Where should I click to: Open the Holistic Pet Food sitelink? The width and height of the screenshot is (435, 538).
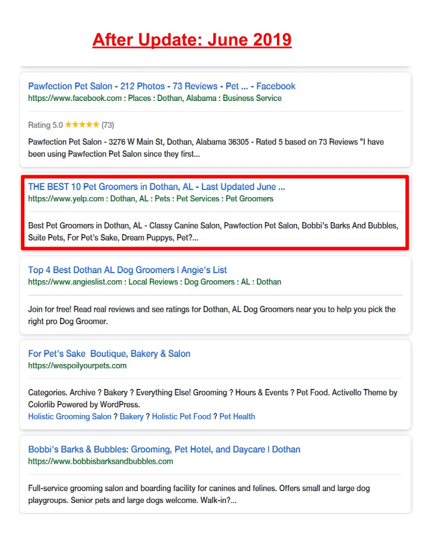(x=181, y=416)
